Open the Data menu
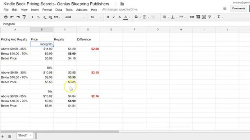Viewport: 250px width, 140px height. (59, 10)
